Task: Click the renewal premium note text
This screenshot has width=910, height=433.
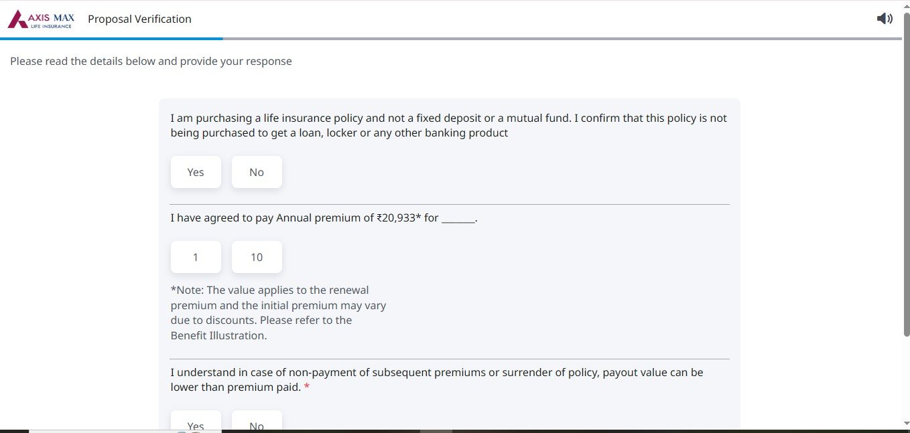Action: (x=278, y=313)
